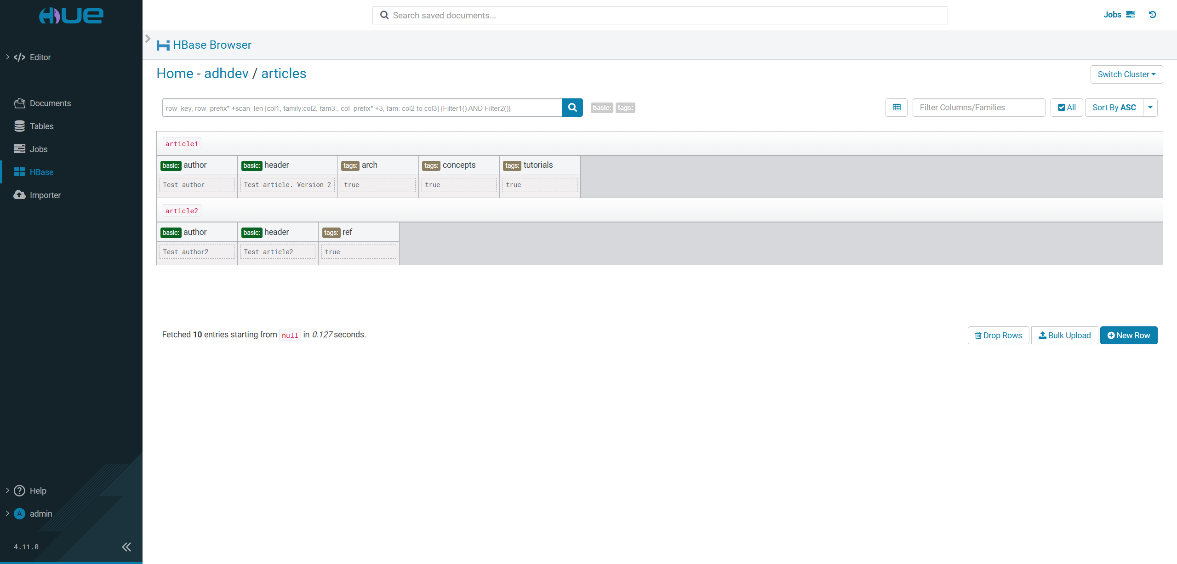Toggle the basic: column family filter
Image resolution: width=1177 pixels, height=564 pixels.
point(601,107)
